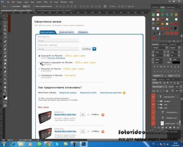Switch to the Channels panel tab
The height and width of the screenshot is (147, 183).
tap(161, 80)
